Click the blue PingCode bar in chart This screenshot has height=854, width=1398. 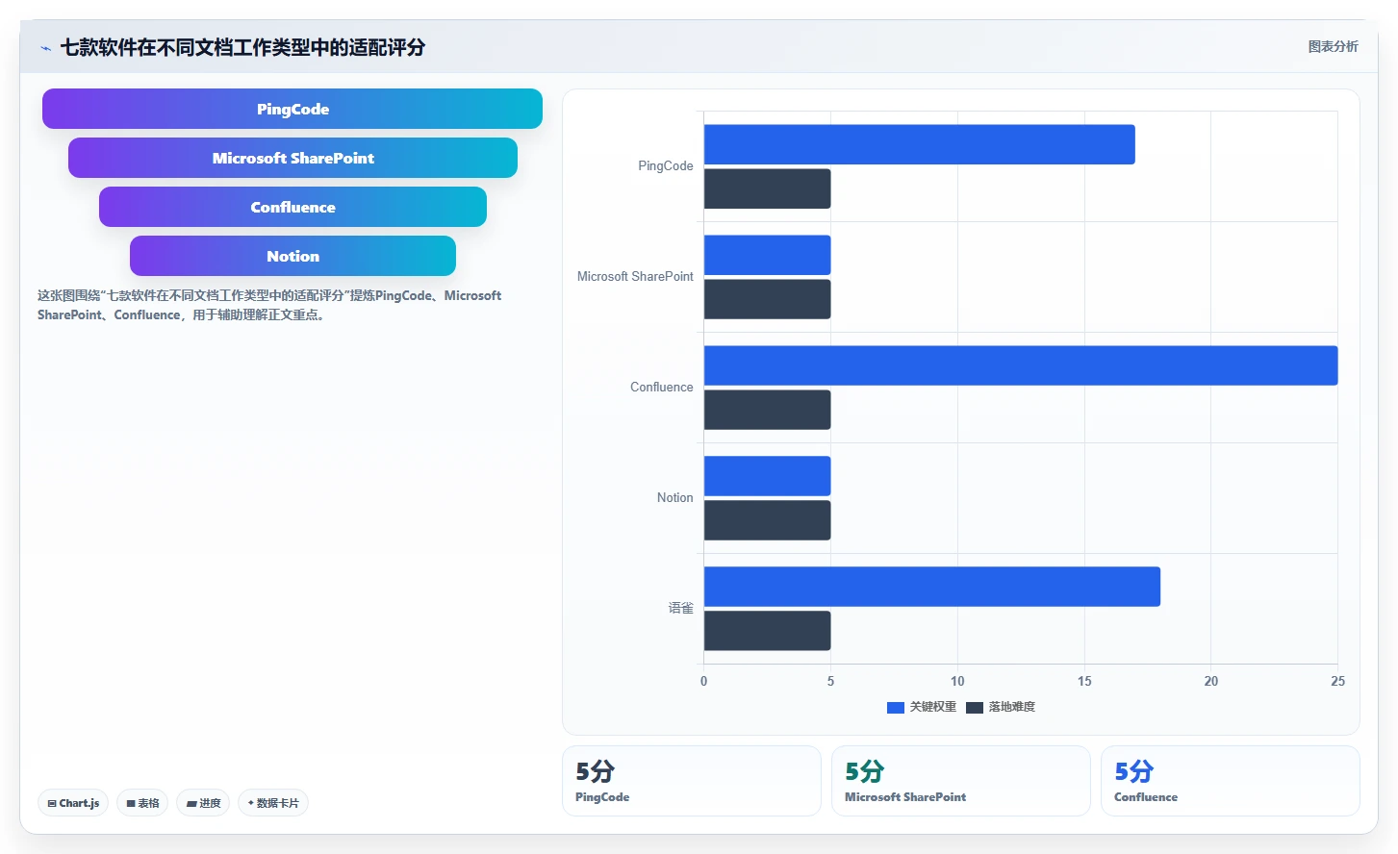[x=919, y=144]
